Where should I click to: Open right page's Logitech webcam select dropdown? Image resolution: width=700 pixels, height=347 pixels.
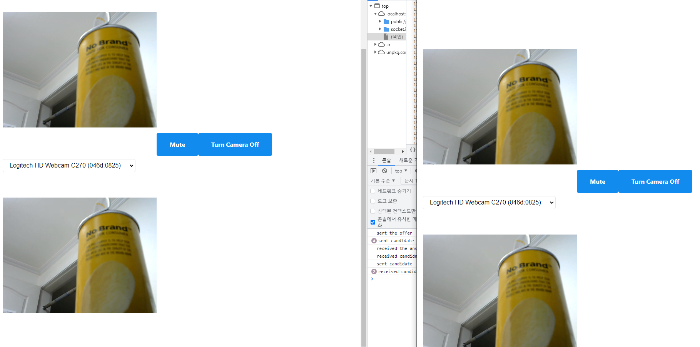point(489,203)
